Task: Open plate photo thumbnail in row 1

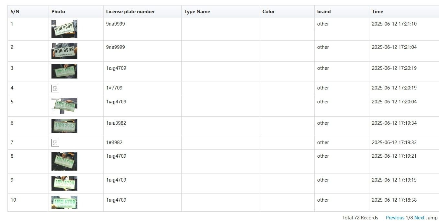Action: [64, 29]
